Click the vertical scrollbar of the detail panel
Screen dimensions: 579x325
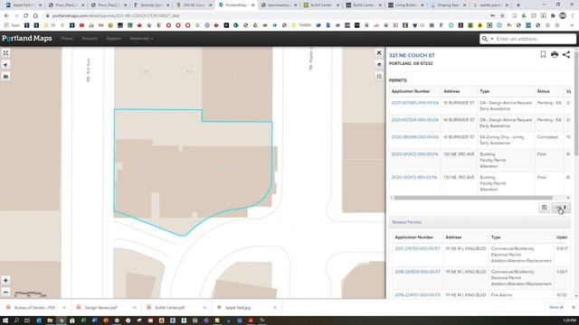point(576,103)
